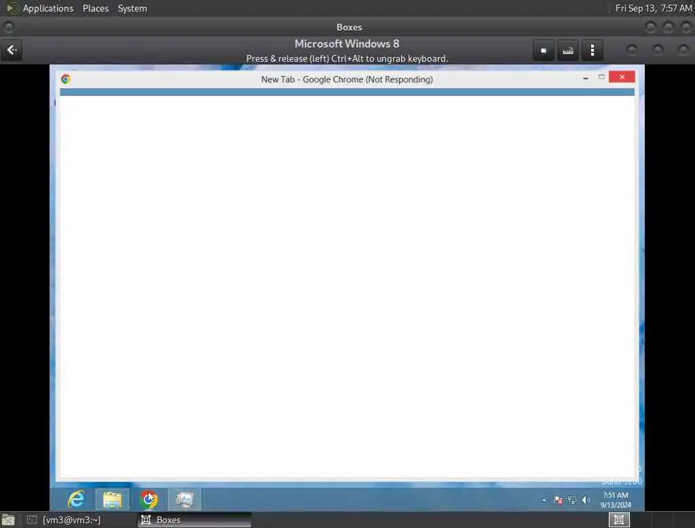Image resolution: width=695 pixels, height=528 pixels.
Task: Click the show desktop icon in bottom panel
Action: (x=8, y=520)
